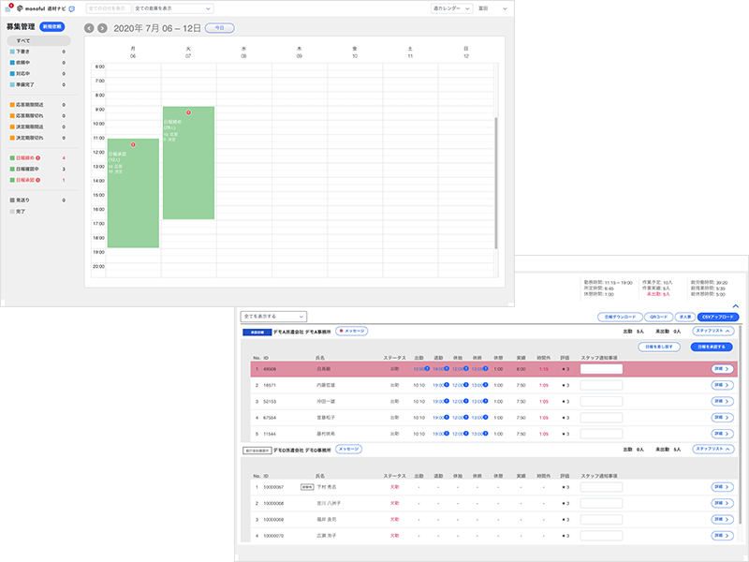This screenshot has height=562, width=749.
Task: Click the CSVアップロード button
Action: coord(717,317)
